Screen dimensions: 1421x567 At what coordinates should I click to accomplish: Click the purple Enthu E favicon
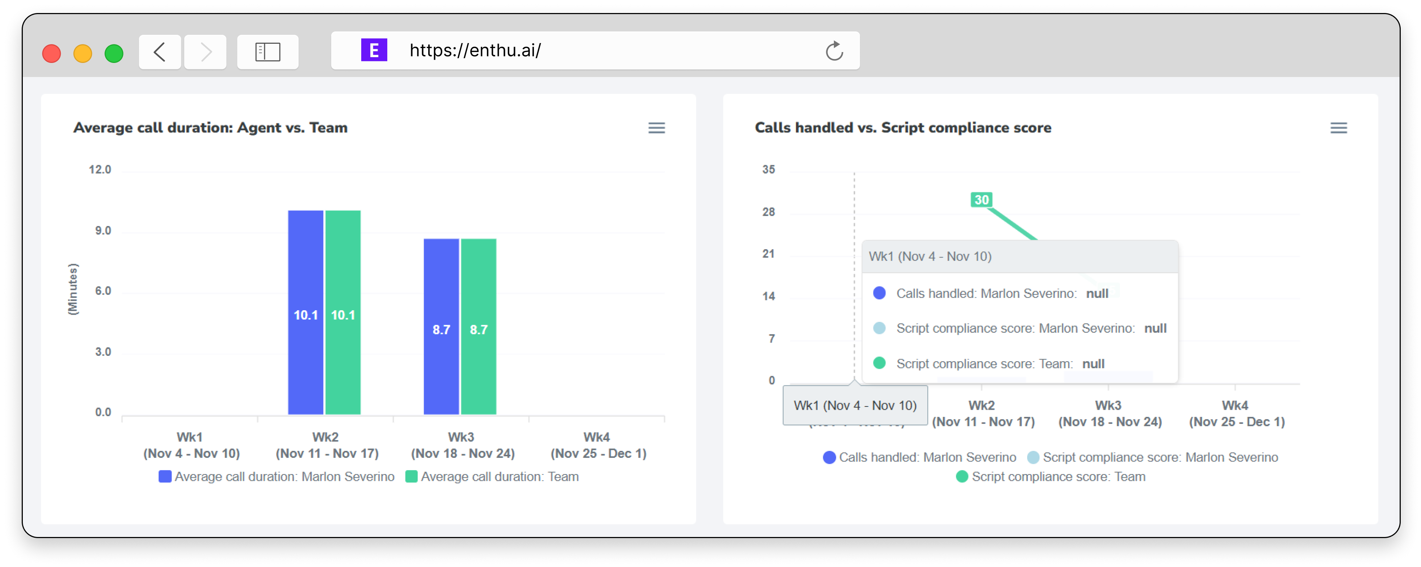tap(374, 50)
